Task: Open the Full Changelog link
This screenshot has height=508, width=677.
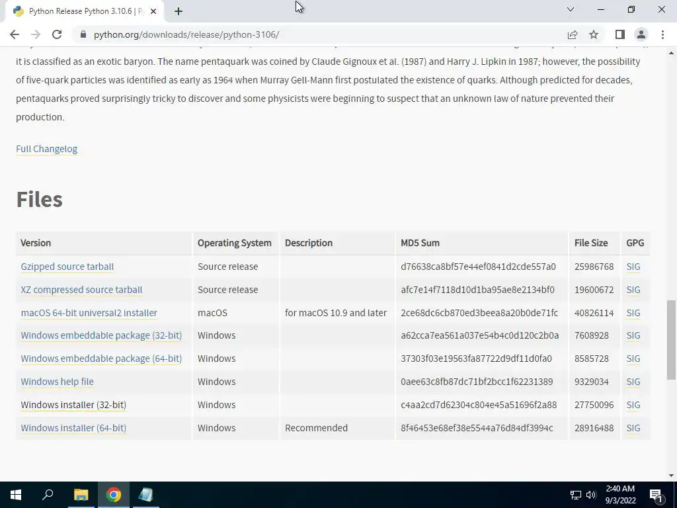Action: coord(47,149)
